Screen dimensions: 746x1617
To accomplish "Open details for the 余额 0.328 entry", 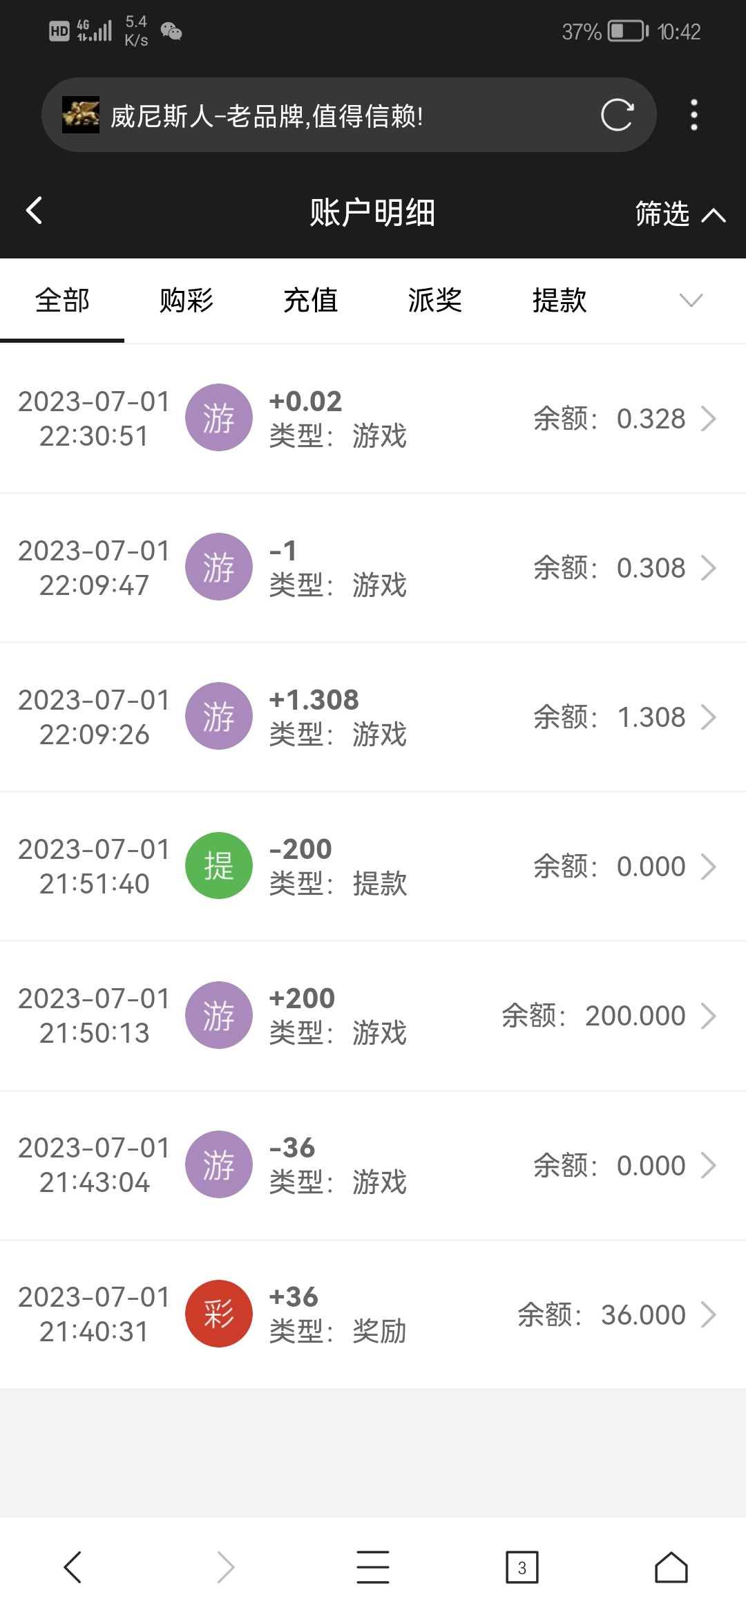I will point(709,419).
